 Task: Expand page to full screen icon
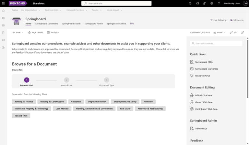243,33
